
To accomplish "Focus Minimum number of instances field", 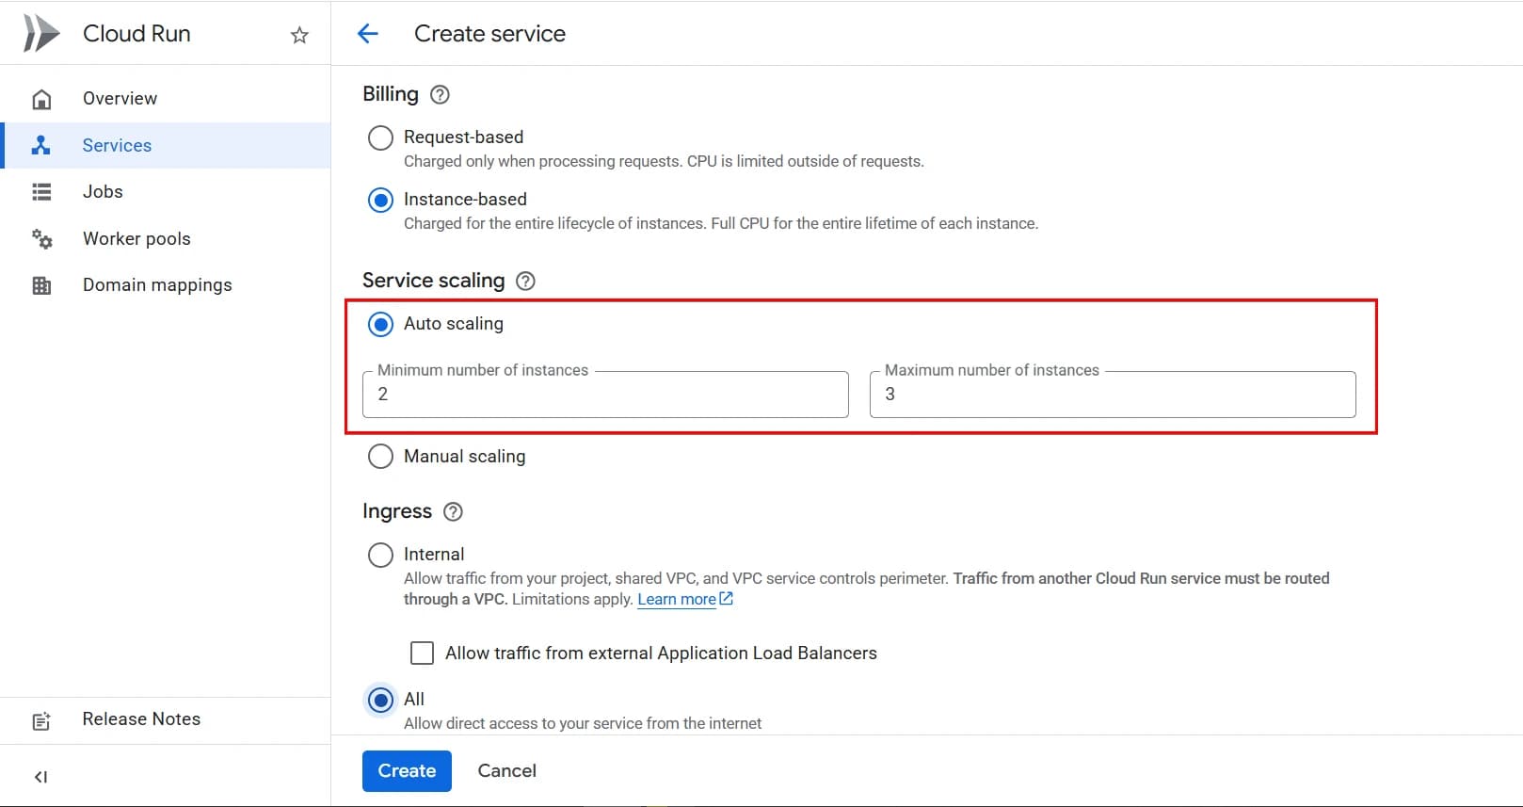I will click(605, 395).
